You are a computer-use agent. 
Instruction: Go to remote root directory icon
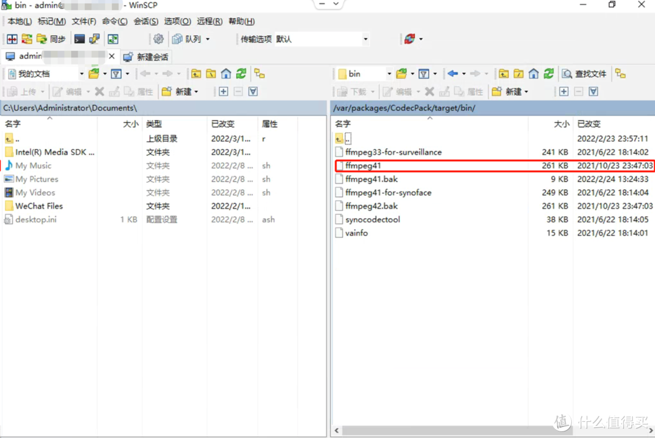coord(519,74)
